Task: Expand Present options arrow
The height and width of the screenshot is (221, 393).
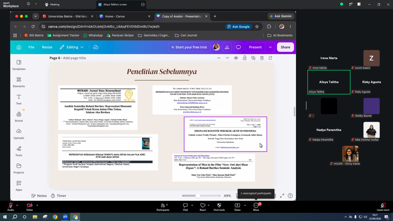Action: (x=270, y=47)
